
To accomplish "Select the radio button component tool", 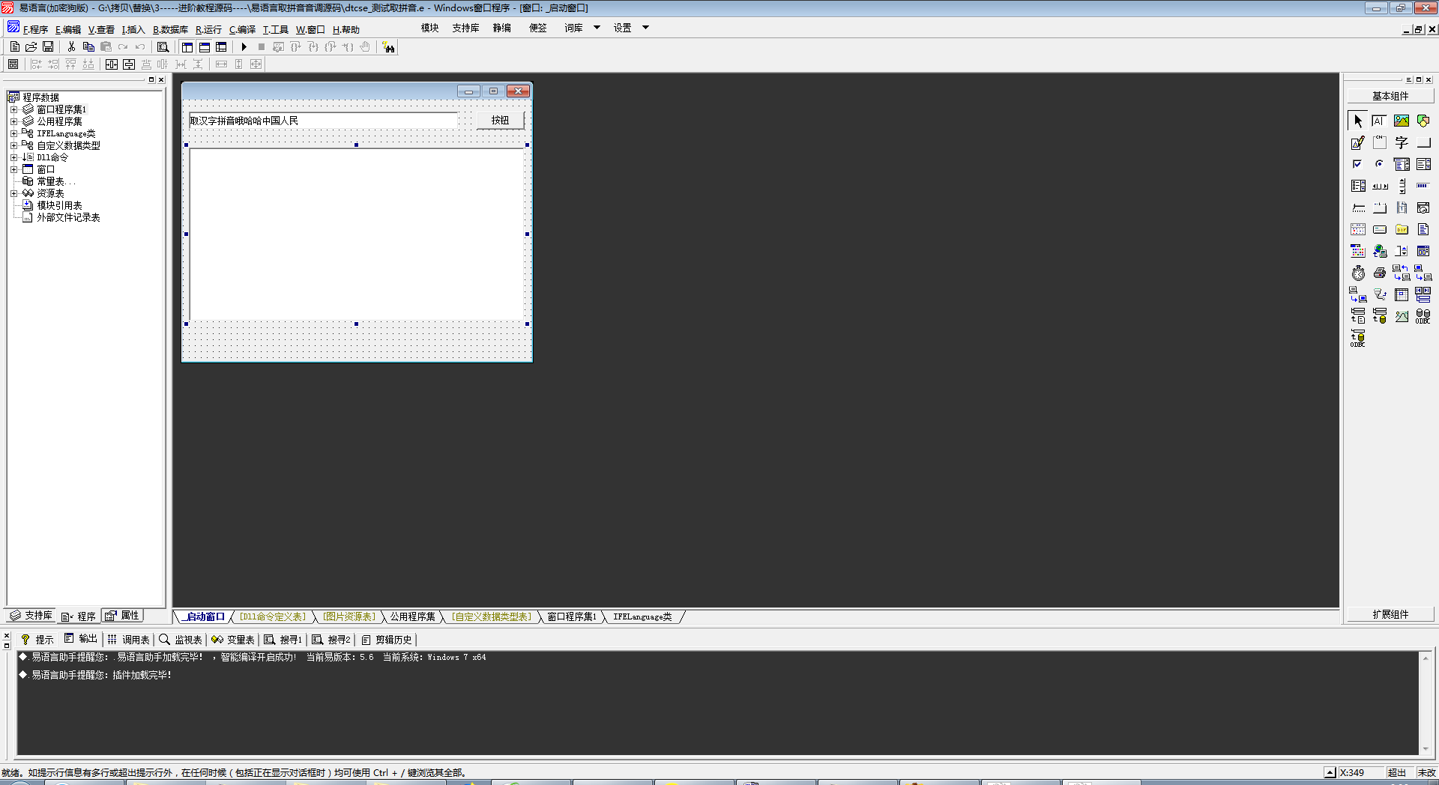I will 1380,164.
